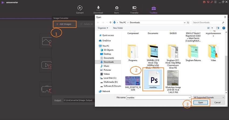Select the Video folder
The width and height of the screenshot is (229, 120).
click(213, 53)
